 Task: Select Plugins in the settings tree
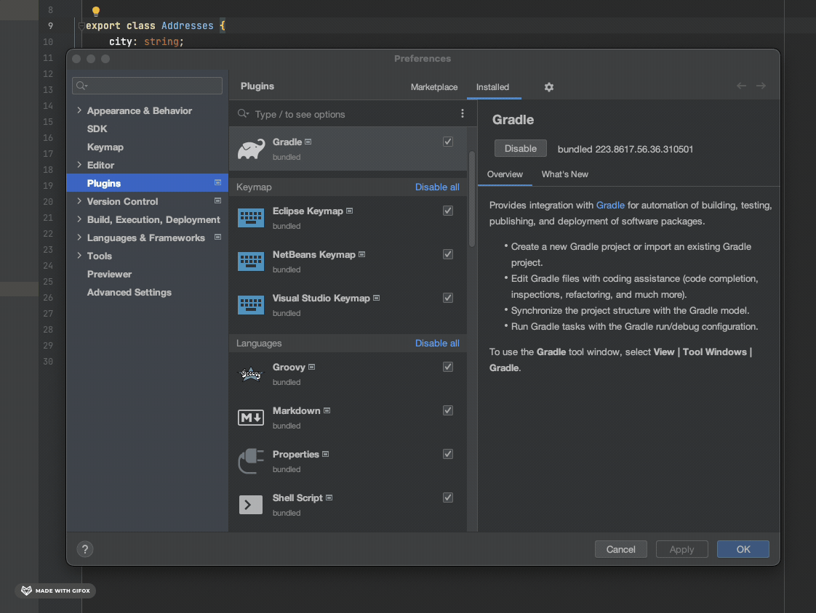point(148,183)
